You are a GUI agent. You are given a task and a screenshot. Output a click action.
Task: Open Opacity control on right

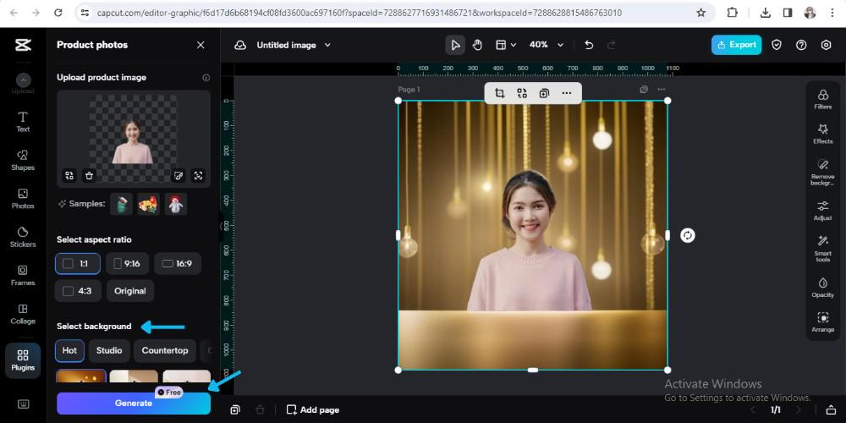pos(823,288)
